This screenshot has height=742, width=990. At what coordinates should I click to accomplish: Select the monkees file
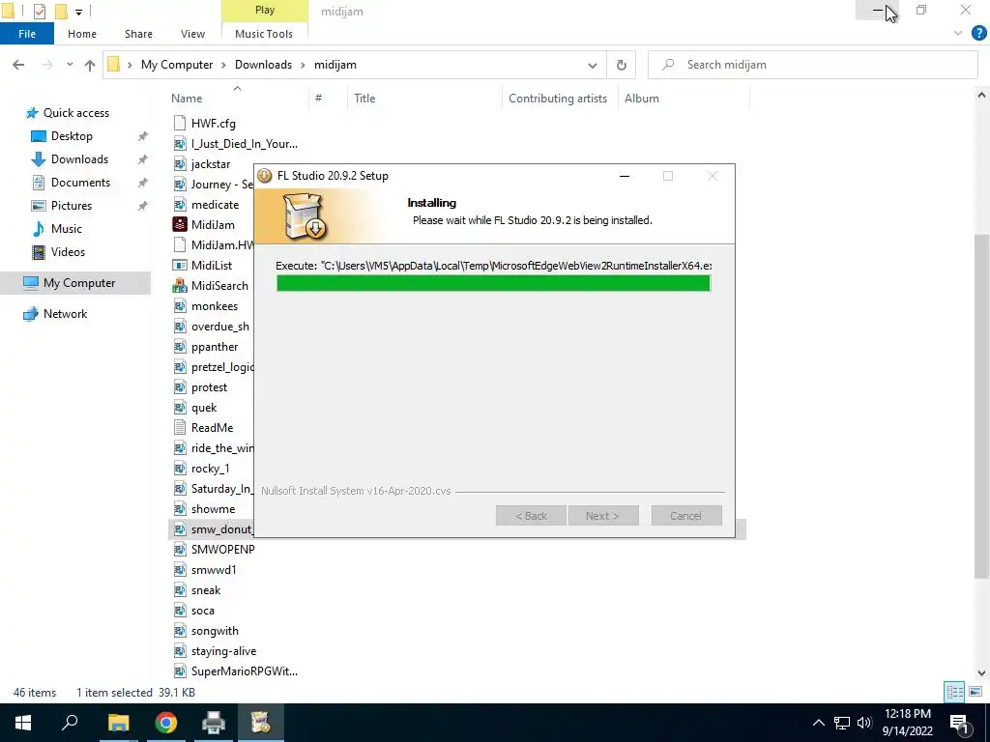[214, 306]
